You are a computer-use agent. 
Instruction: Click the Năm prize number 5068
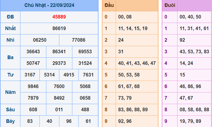click(85, 86)
